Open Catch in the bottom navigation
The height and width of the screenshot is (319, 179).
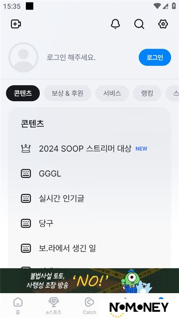[x=89, y=306]
